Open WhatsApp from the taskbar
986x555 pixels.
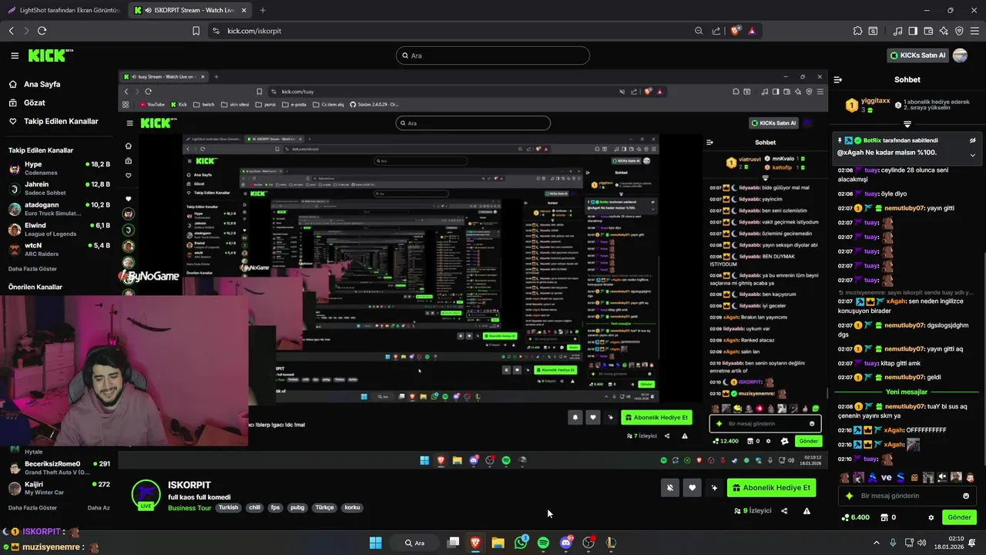coord(521,543)
